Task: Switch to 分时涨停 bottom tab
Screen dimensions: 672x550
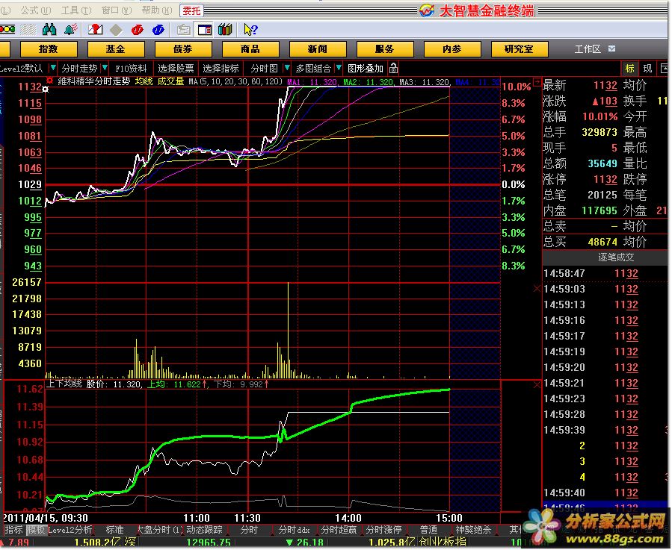Action: click(x=383, y=530)
